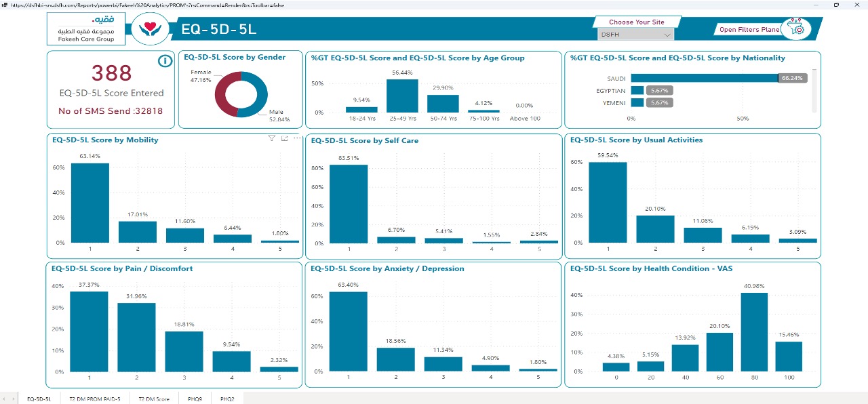868x404 pixels.
Task: Select Usual Activities bar labeled 11.08%
Action: pyautogui.click(x=703, y=235)
